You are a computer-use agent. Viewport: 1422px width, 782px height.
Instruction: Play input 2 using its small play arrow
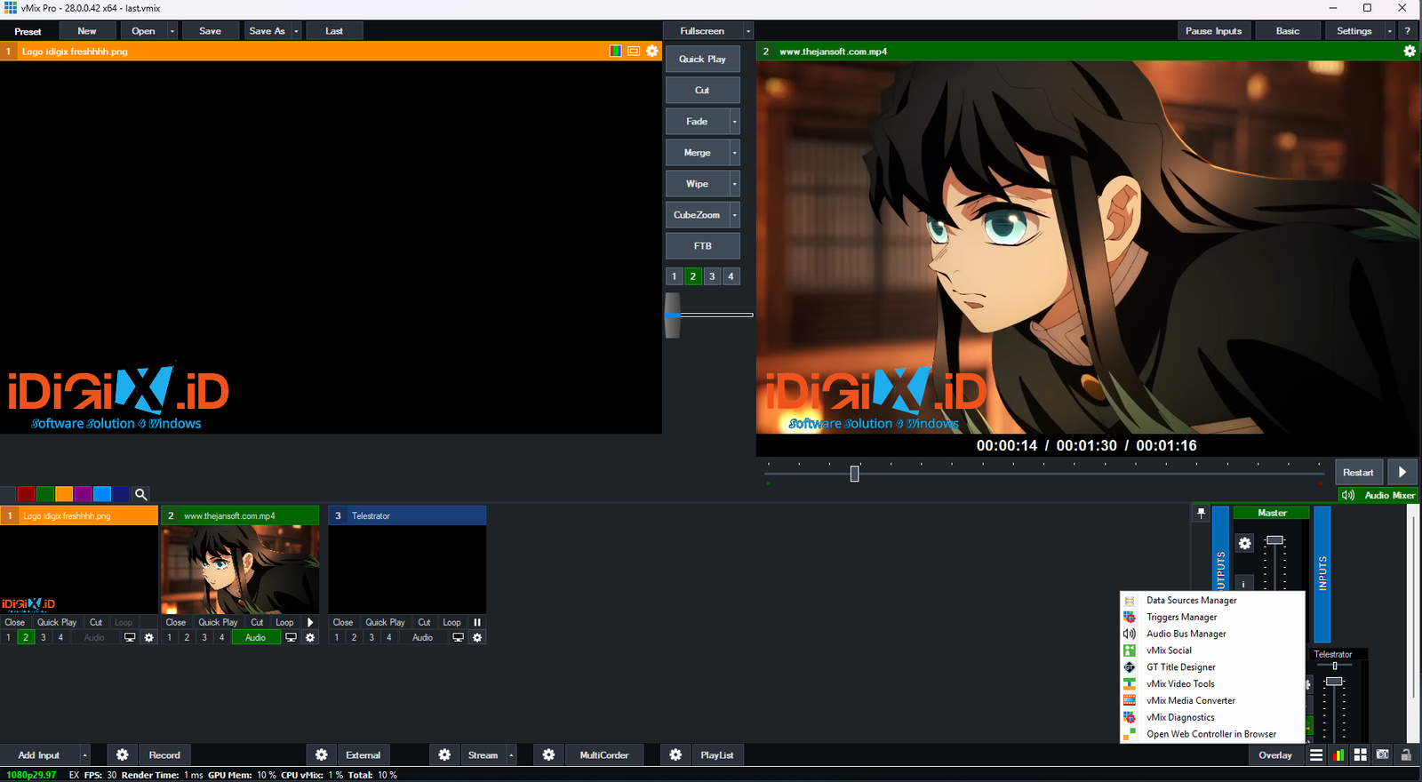[310, 622]
